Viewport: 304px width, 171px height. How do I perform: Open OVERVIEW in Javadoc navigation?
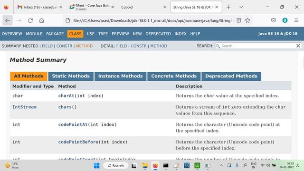point(12,34)
